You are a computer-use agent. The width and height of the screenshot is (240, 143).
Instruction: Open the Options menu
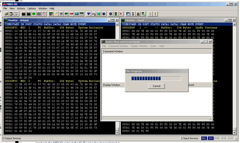tap(32, 8)
